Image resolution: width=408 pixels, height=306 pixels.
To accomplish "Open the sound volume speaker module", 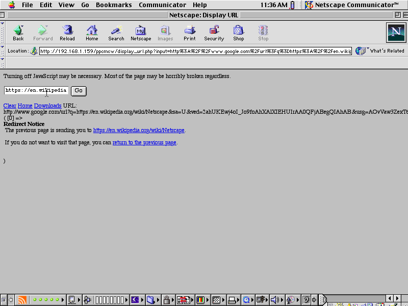I will pos(277,300).
